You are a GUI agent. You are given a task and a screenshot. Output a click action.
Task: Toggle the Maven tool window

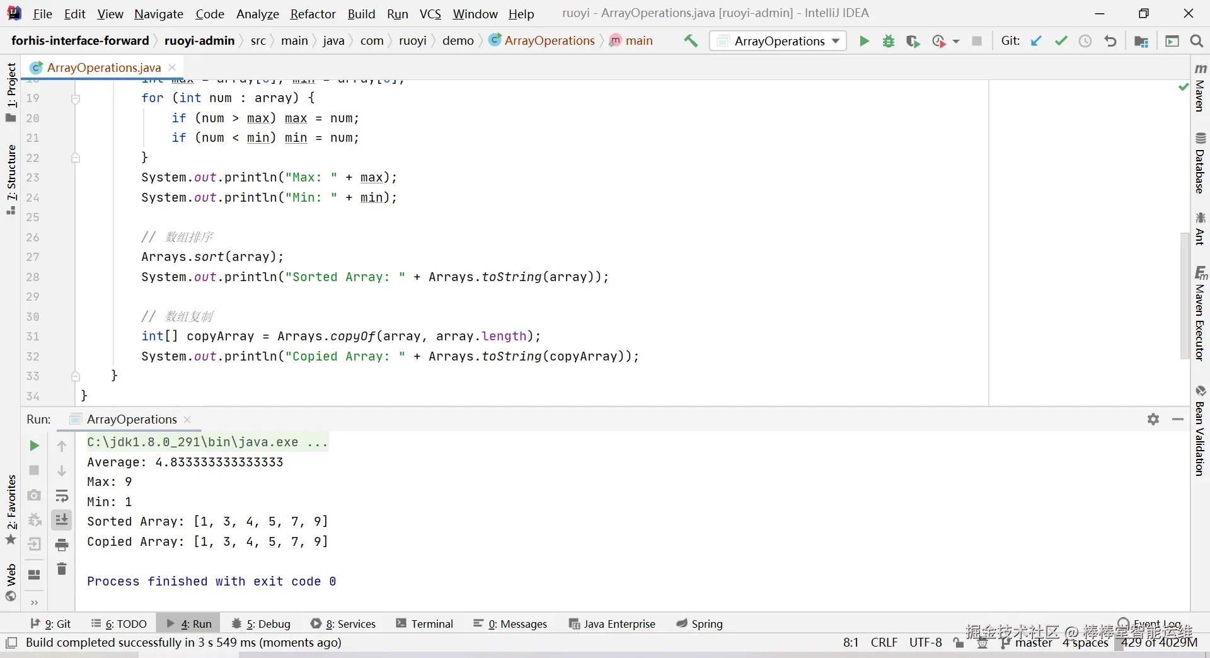[1200, 88]
